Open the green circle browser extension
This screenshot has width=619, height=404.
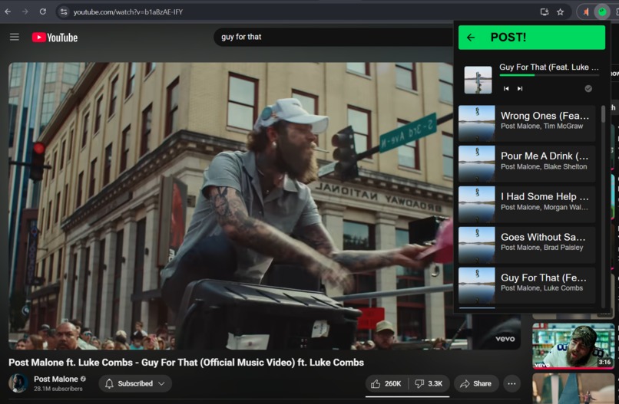pos(602,12)
